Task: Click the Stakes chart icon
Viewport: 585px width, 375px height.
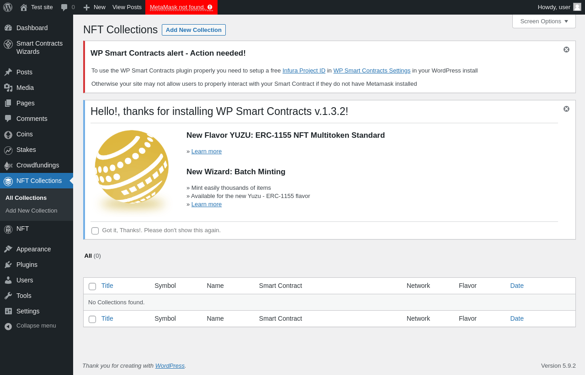Action: (x=8, y=151)
